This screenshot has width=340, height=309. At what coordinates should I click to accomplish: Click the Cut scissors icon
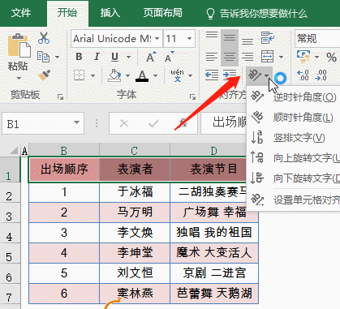(44, 38)
